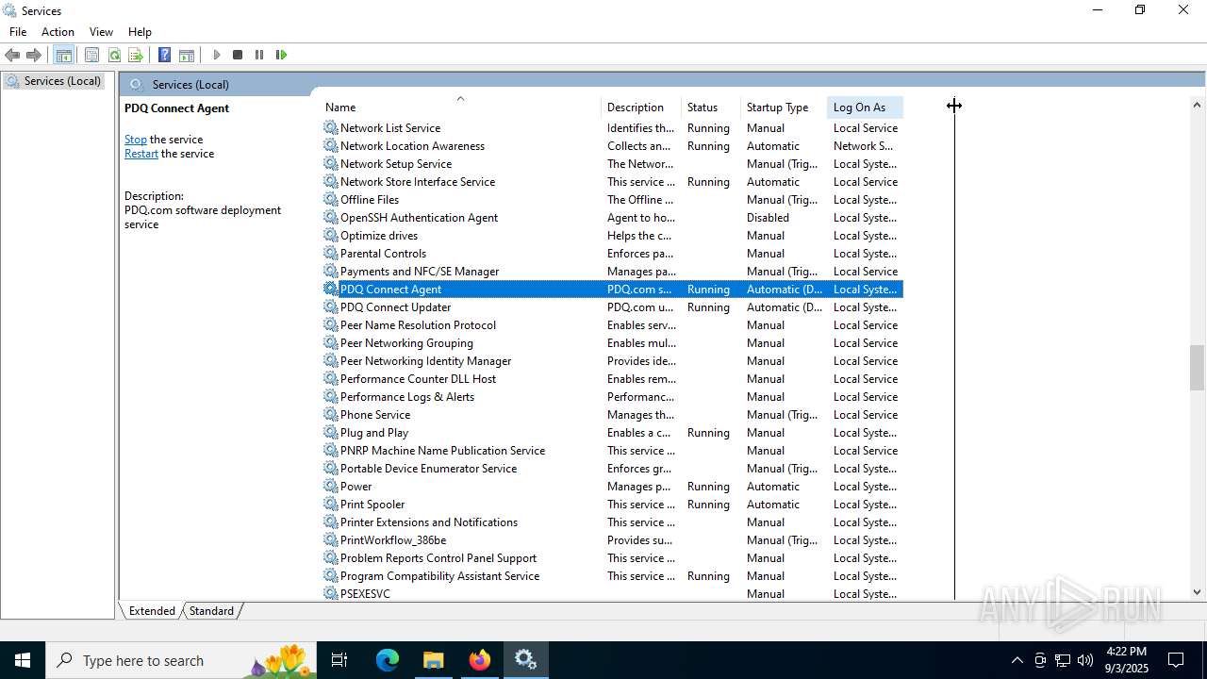
Task: Select the PDQ Connect Agent service row
Action: [x=612, y=289]
